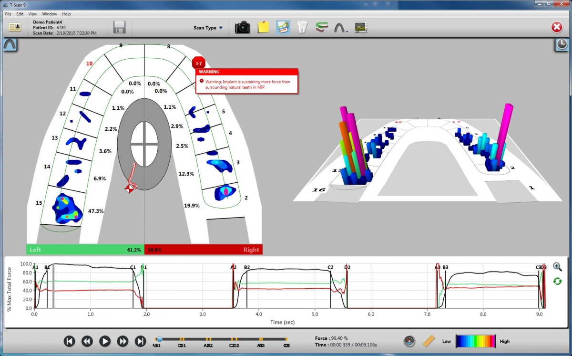Viewport: 572px width, 356px height.
Task: Activate the graph zoom magnifier
Action: pyautogui.click(x=557, y=266)
